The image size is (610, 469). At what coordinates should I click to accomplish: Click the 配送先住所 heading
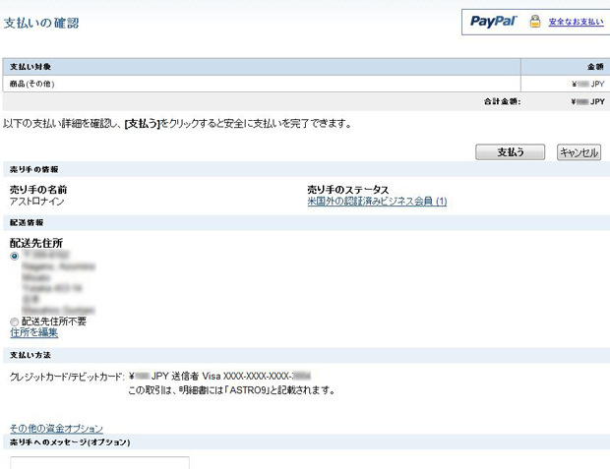[x=36, y=243]
